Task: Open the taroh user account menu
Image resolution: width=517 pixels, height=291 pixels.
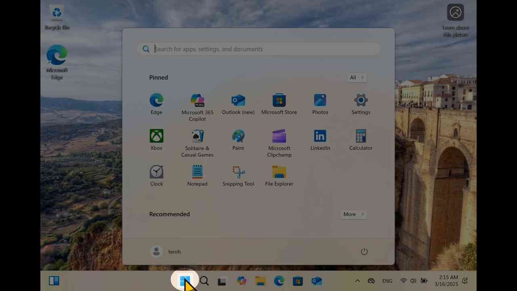Action: (166, 251)
